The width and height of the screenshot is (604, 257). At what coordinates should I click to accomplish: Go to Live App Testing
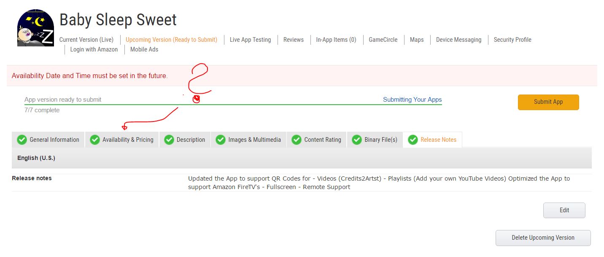tap(250, 40)
